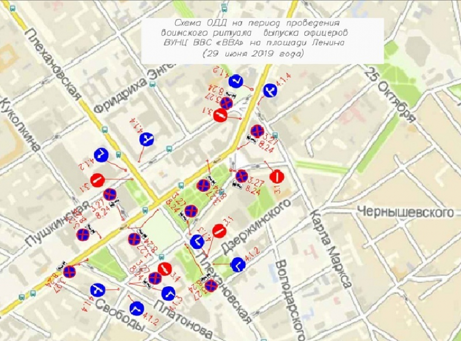The height and width of the screenshot is (341, 461).
Task: Click the map title text box
Action: (259, 39)
